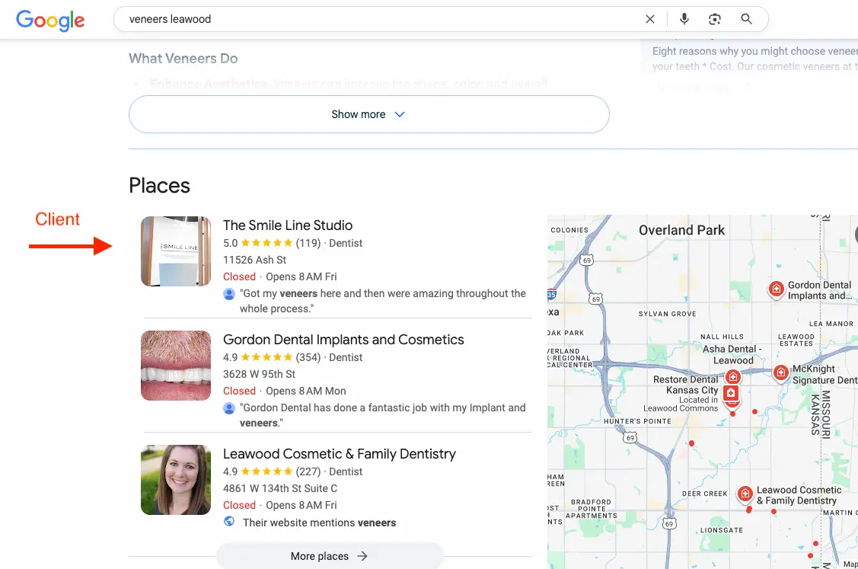Click the Google logo

point(50,21)
